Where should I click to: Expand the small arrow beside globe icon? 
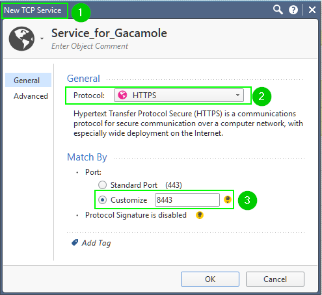(x=42, y=39)
